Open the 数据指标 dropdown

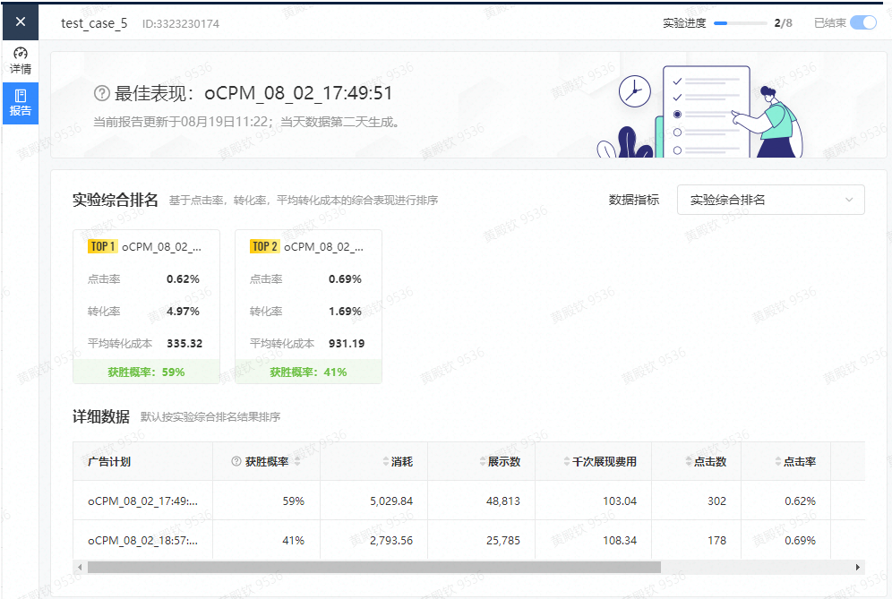pyautogui.click(x=771, y=200)
